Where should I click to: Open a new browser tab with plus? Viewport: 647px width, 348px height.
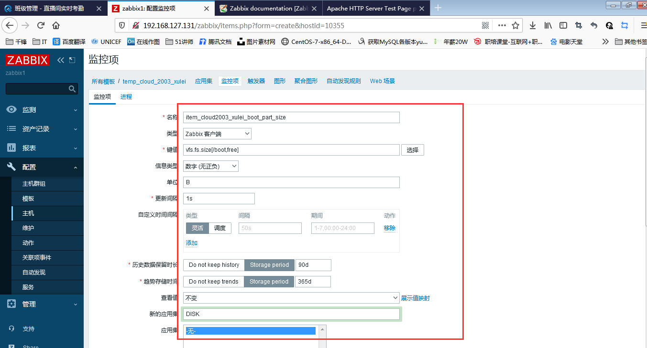438,8
